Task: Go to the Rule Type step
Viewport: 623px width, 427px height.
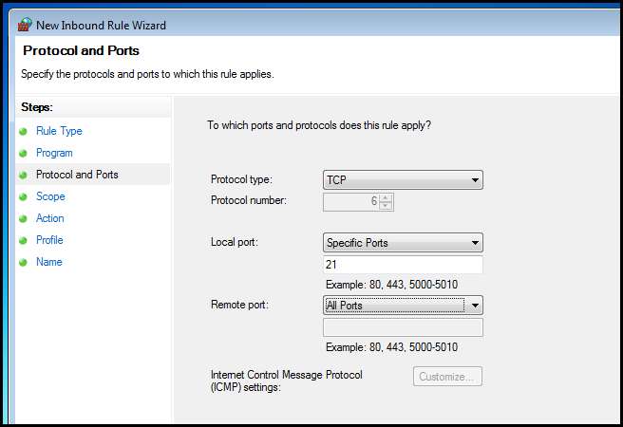Action: coord(59,131)
